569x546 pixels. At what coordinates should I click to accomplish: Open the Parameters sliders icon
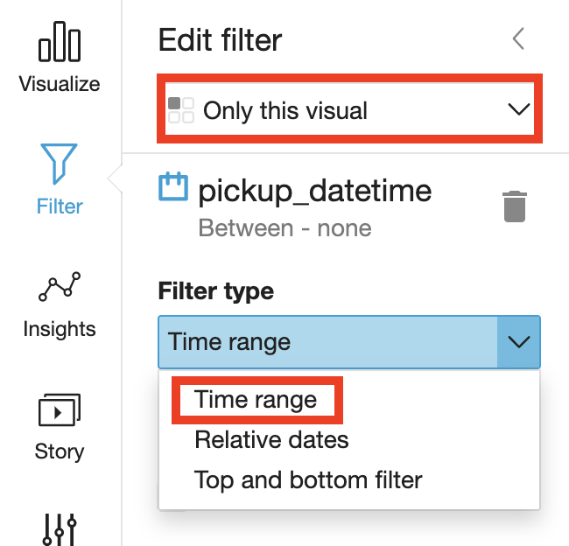tap(60, 529)
